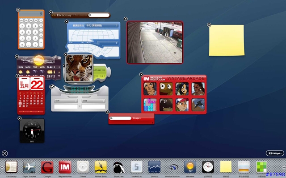Click Taichung city name in weather widget
Image resolution: width=286 pixels, height=178 pixels.
click(x=25, y=60)
